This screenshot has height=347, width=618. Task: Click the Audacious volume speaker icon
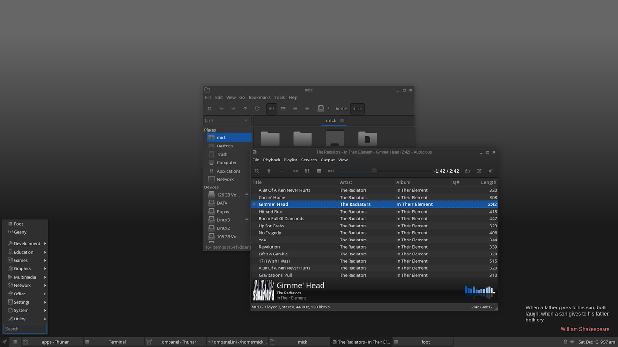click(x=491, y=171)
